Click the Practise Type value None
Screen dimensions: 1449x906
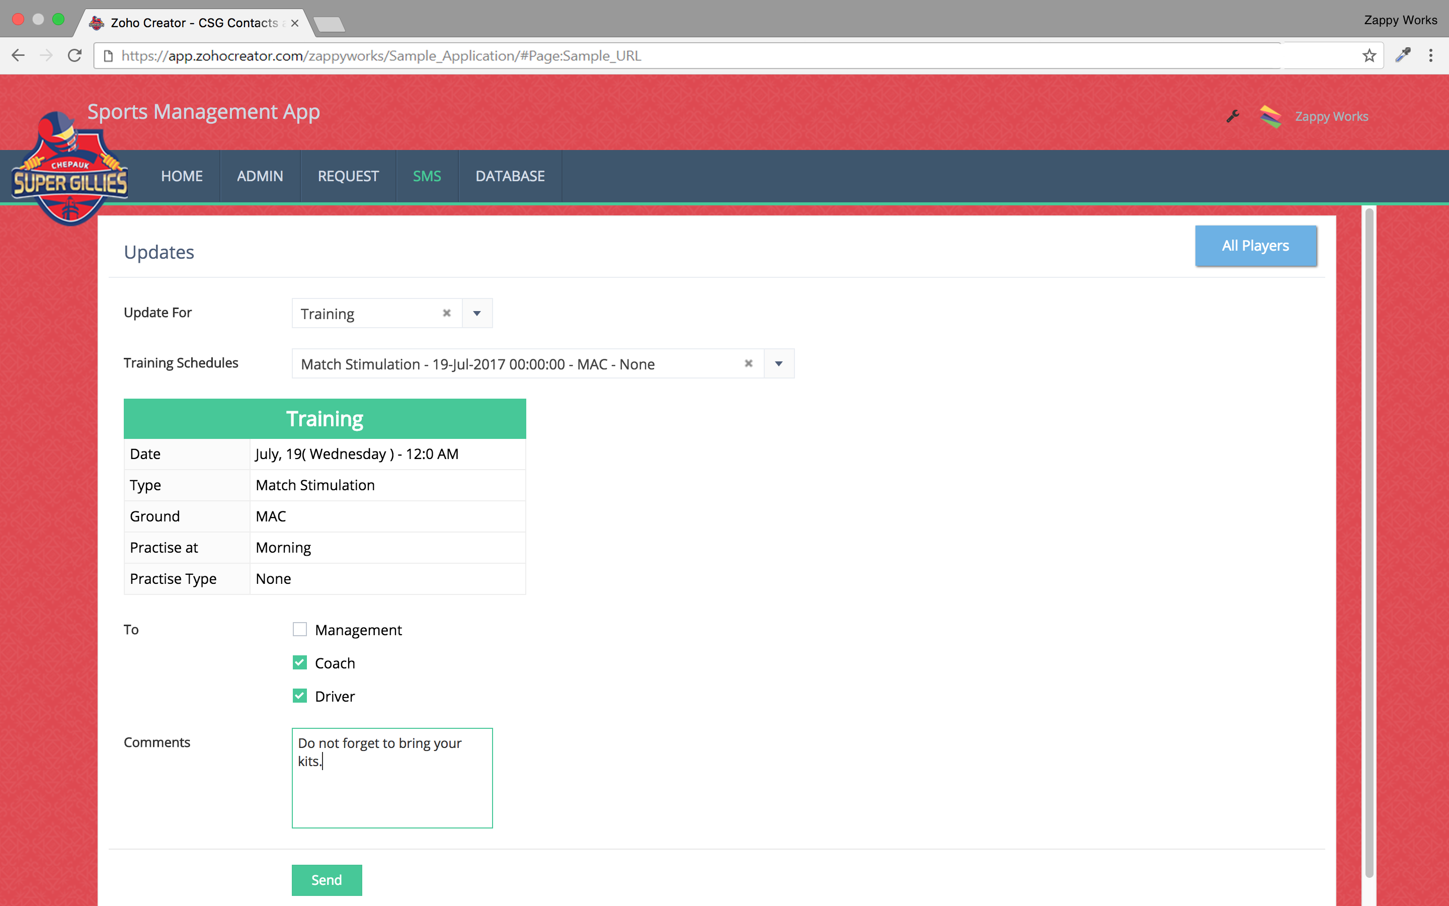(x=273, y=579)
